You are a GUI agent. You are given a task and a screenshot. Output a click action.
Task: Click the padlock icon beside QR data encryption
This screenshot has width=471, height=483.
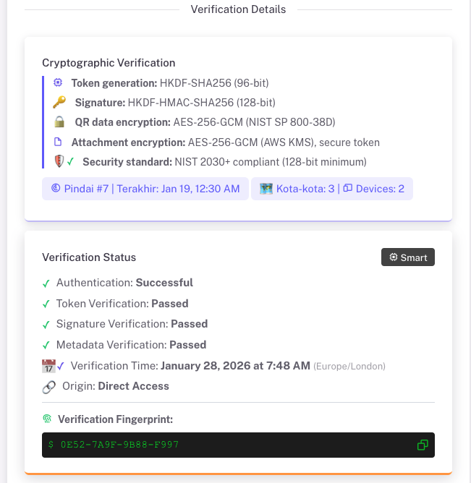click(59, 121)
